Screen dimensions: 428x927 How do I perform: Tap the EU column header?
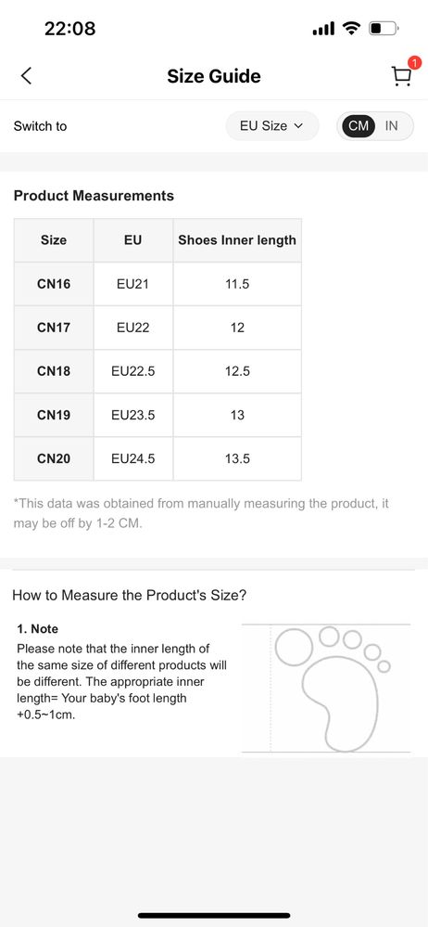pos(133,240)
